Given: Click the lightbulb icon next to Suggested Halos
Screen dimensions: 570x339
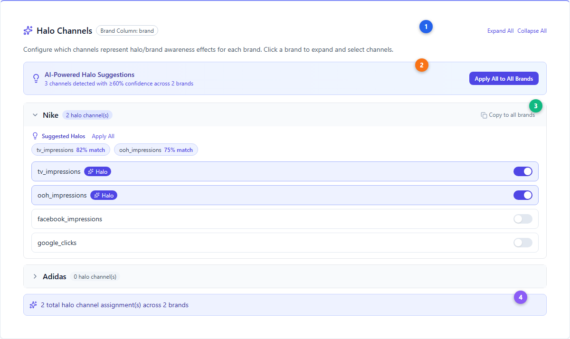Looking at the screenshot, I should [35, 136].
